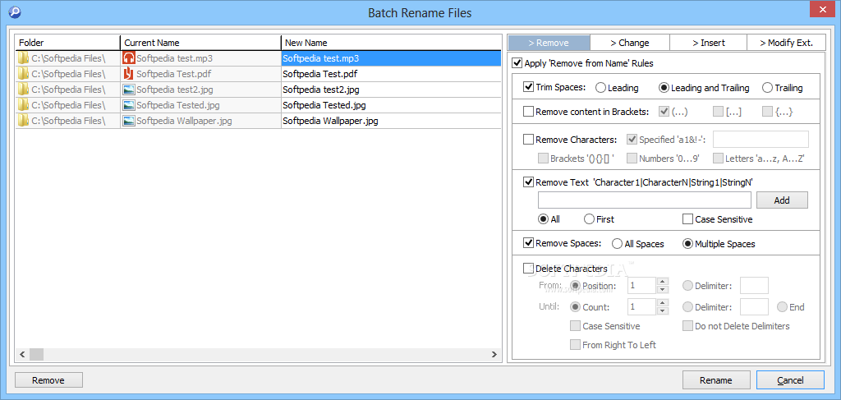Select new name cell 'Softpedia Tested.jpg'

[391, 105]
